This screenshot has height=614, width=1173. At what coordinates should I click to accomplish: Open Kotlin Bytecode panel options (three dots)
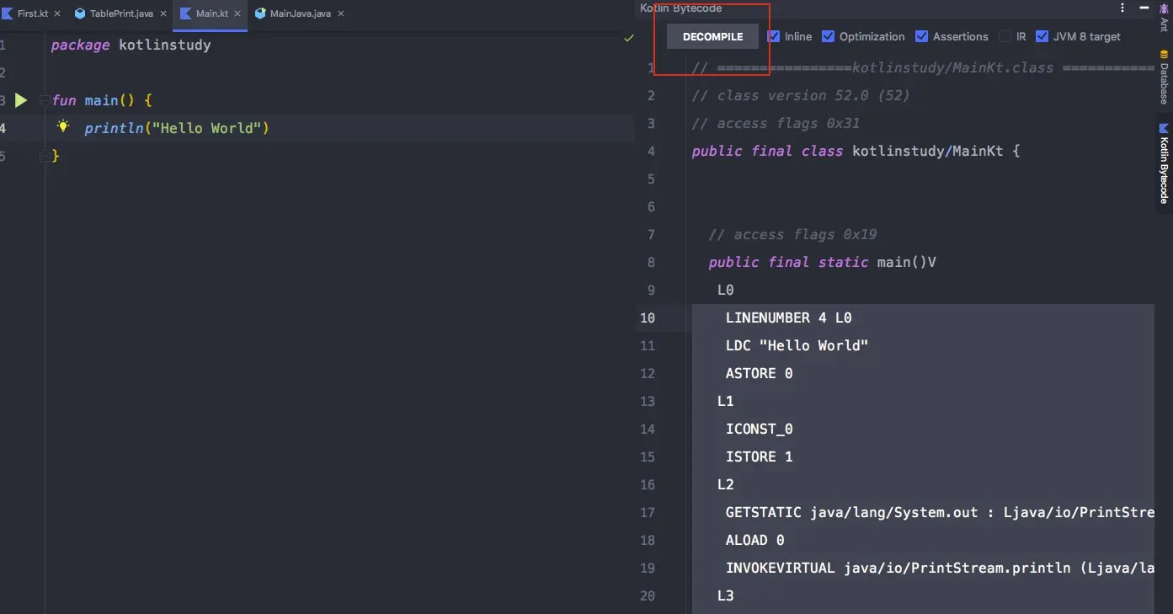tap(1122, 8)
